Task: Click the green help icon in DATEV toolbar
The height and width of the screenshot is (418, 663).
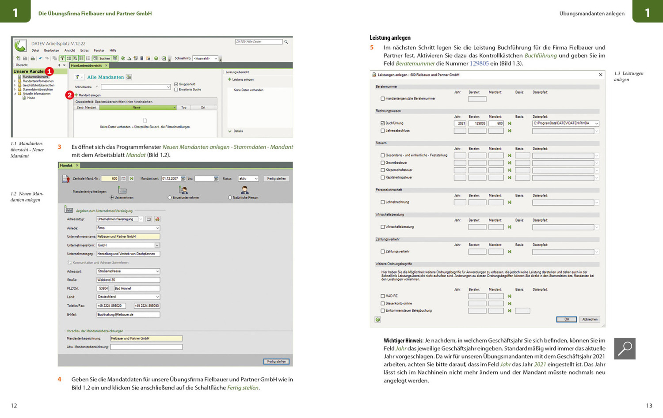Action: [156, 58]
